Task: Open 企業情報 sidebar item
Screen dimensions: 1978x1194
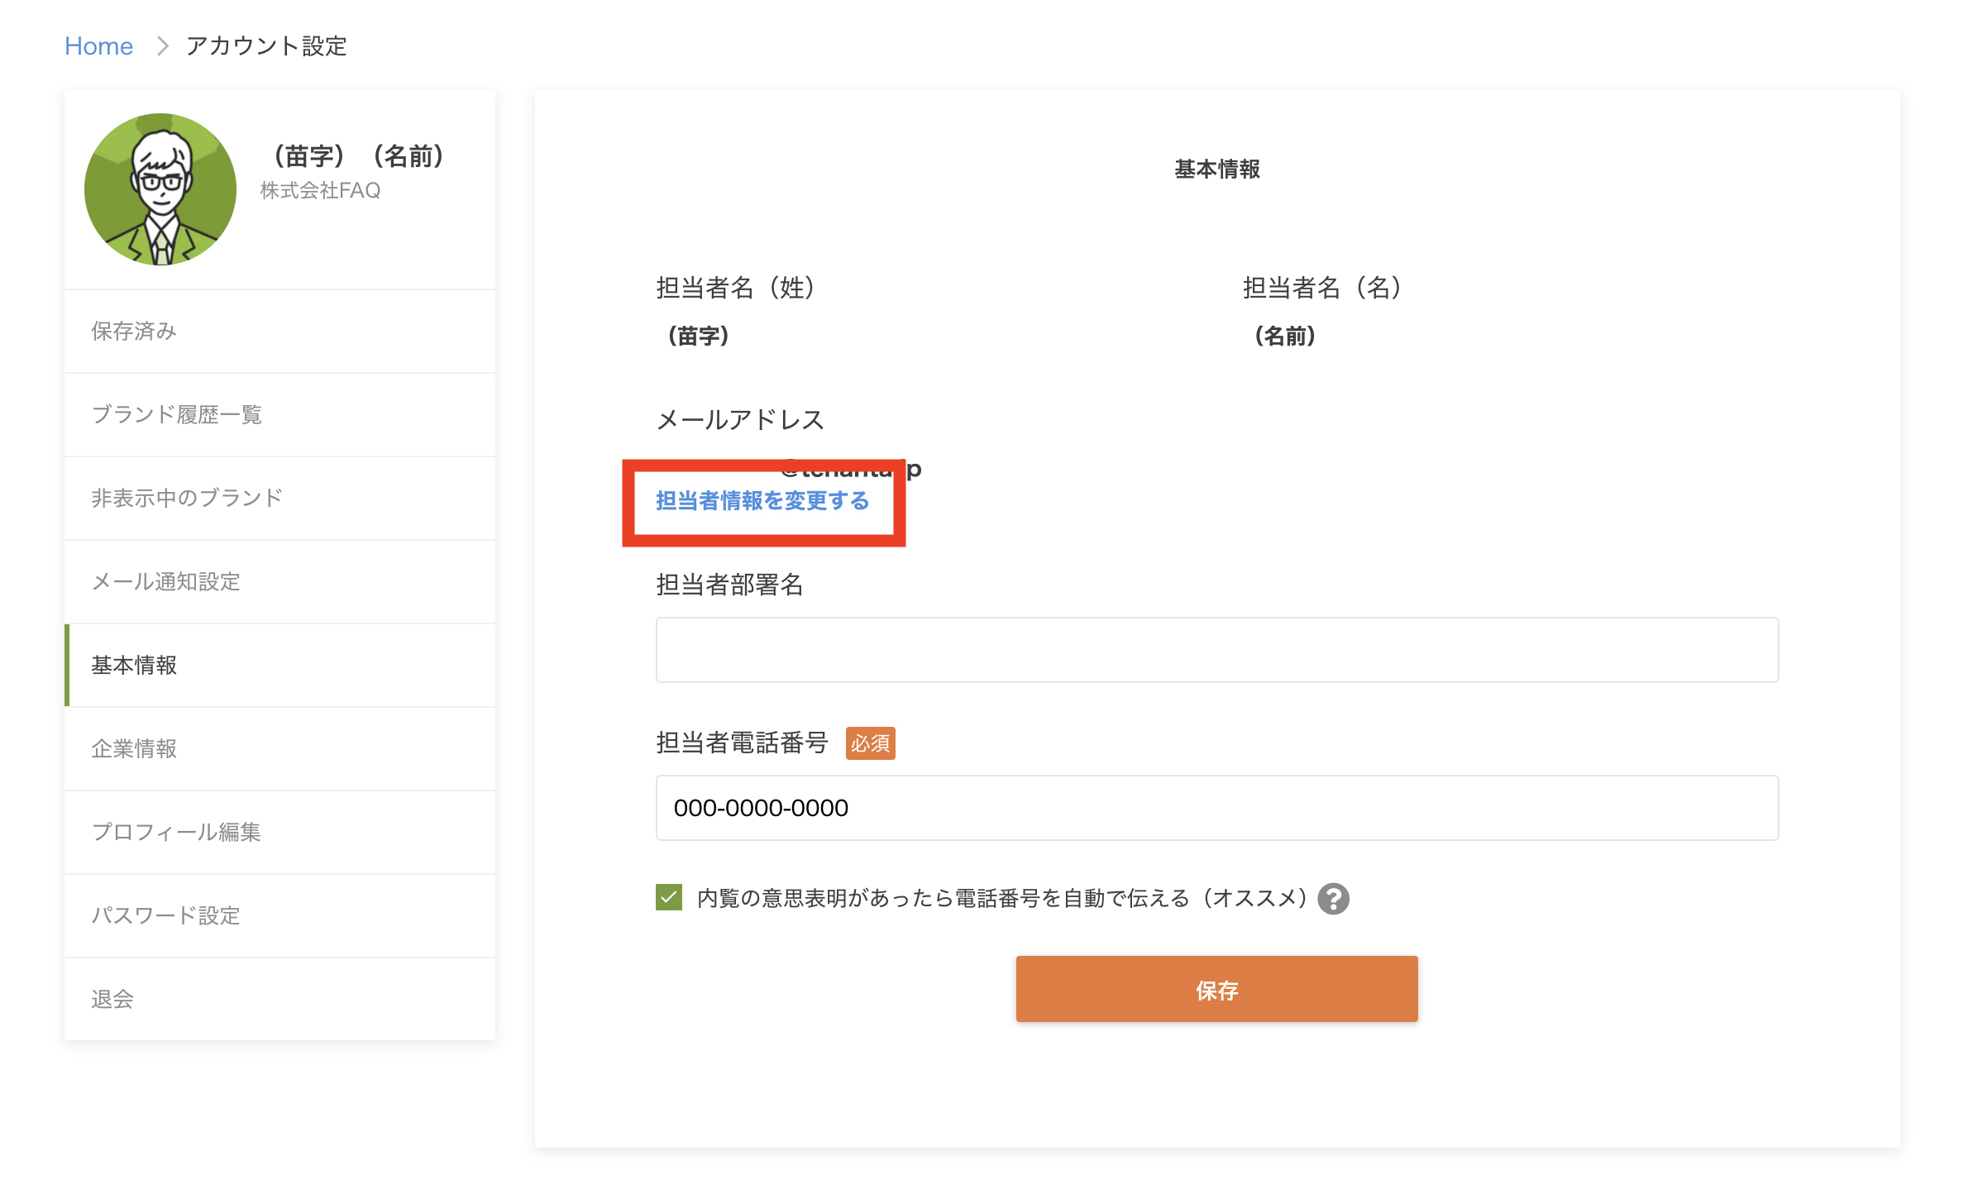Action: coord(134,749)
